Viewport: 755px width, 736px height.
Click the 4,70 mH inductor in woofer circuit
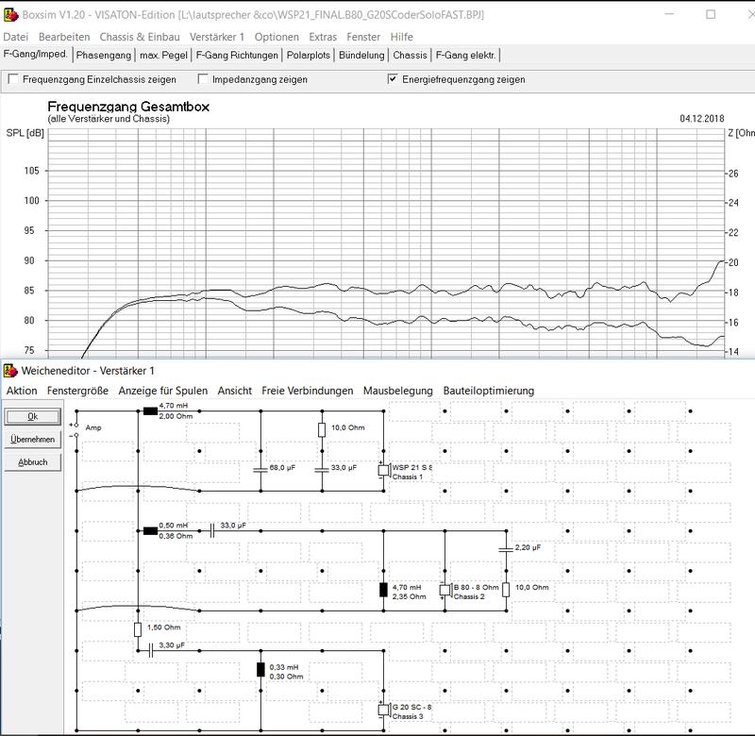pos(149,410)
